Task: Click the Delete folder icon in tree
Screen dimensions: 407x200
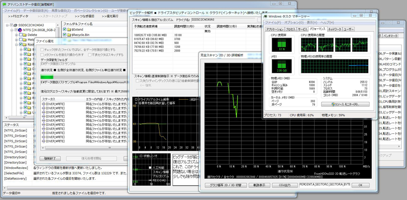Action: tap(25, 35)
